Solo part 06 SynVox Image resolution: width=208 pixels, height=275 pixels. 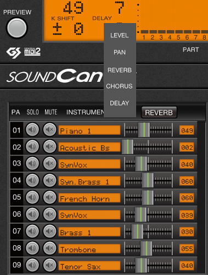[x=32, y=214]
